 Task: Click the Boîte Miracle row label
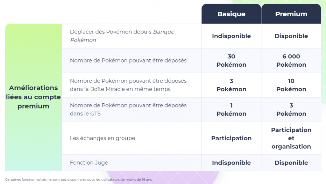128,85
